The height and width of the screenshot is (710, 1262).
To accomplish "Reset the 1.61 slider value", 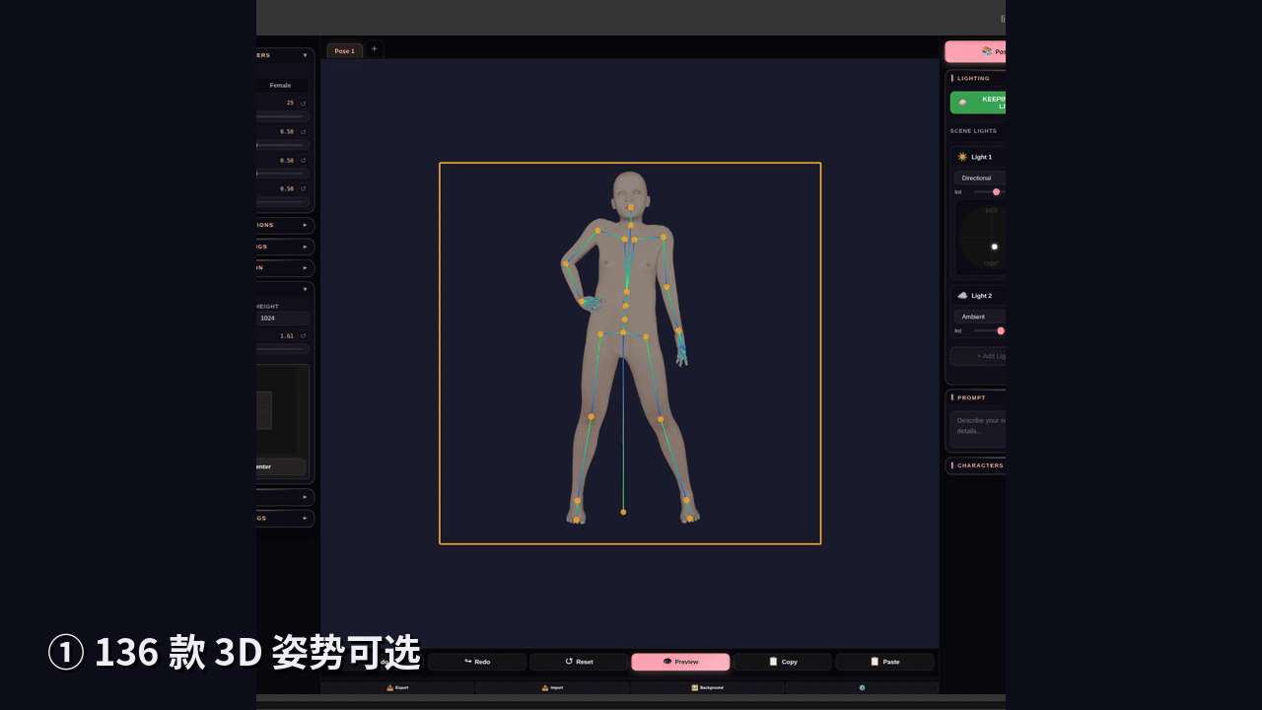I will [x=303, y=336].
